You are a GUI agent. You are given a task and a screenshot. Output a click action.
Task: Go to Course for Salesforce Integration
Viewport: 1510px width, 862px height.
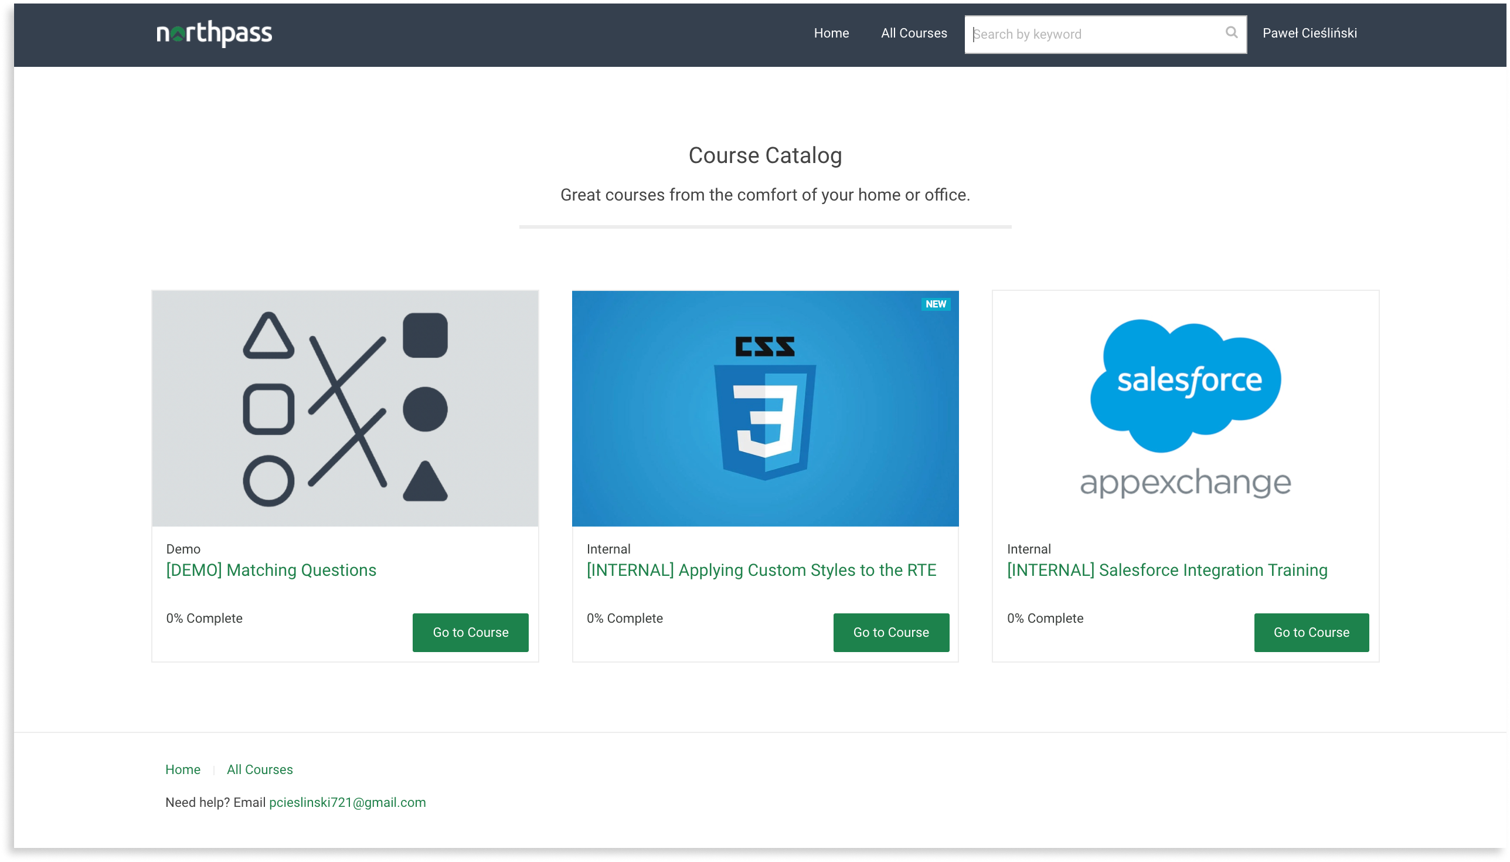tap(1311, 632)
